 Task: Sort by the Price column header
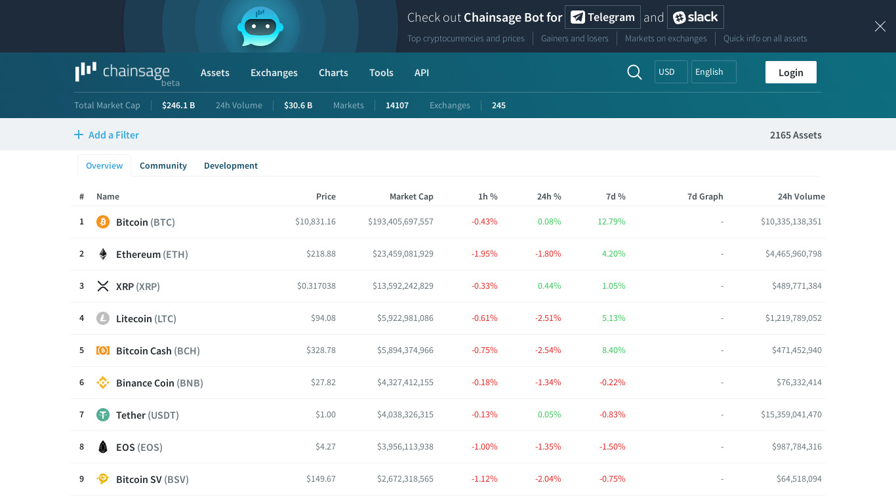(326, 196)
